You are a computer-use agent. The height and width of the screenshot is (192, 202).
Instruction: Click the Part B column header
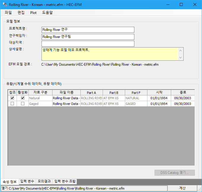[114, 92]
